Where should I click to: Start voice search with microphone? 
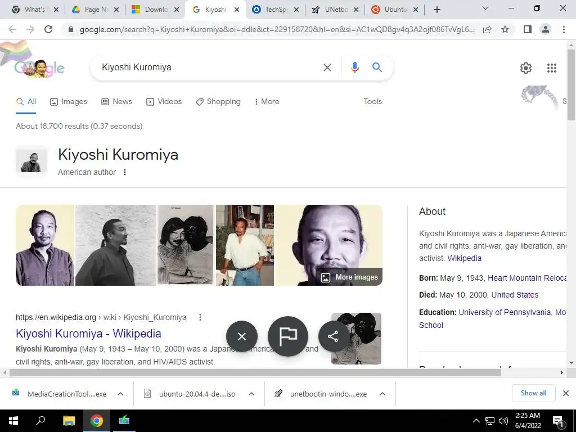pos(354,67)
